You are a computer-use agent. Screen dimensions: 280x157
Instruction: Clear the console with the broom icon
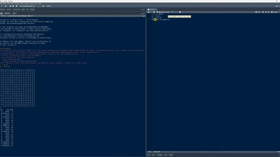click(x=144, y=16)
